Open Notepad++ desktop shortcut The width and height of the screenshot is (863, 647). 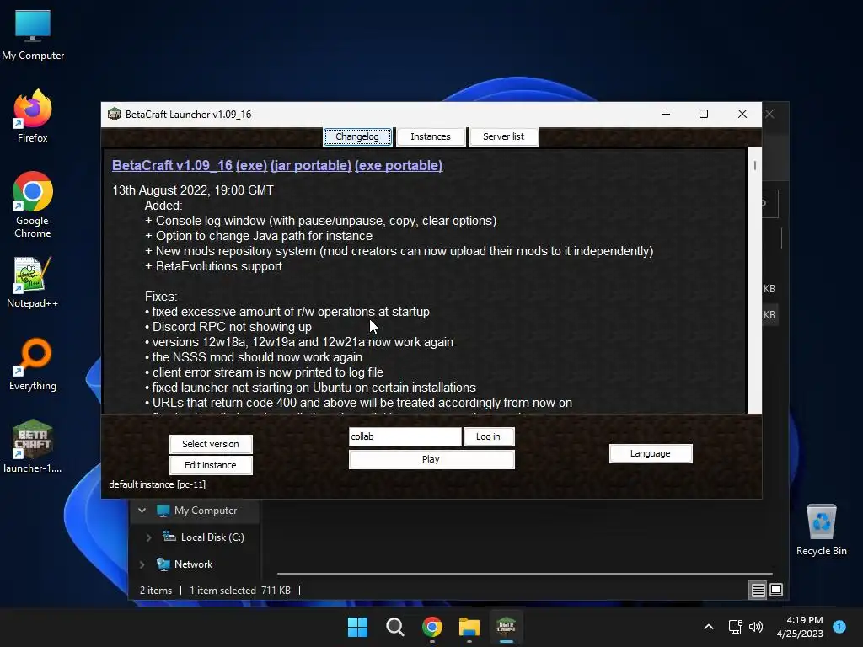33,281
